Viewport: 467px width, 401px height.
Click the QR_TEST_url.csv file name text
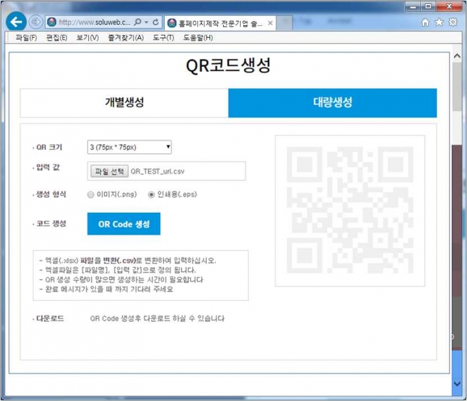(x=158, y=171)
